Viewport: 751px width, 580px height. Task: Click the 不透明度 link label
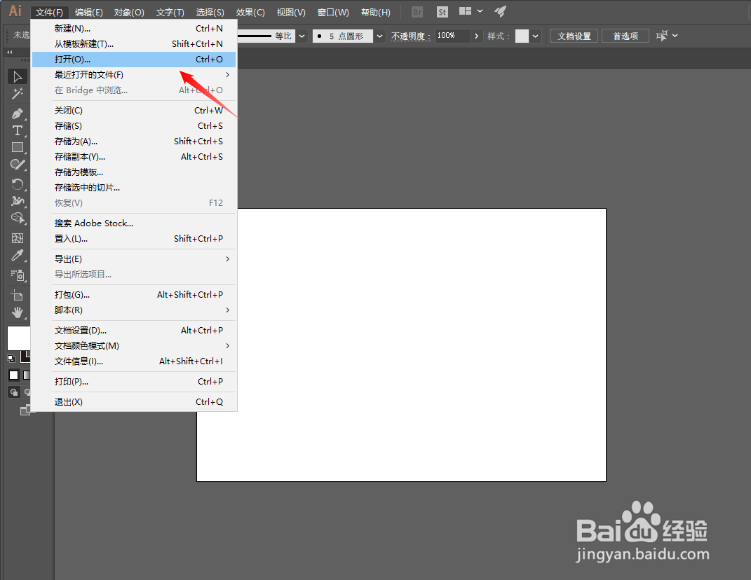pyautogui.click(x=410, y=36)
